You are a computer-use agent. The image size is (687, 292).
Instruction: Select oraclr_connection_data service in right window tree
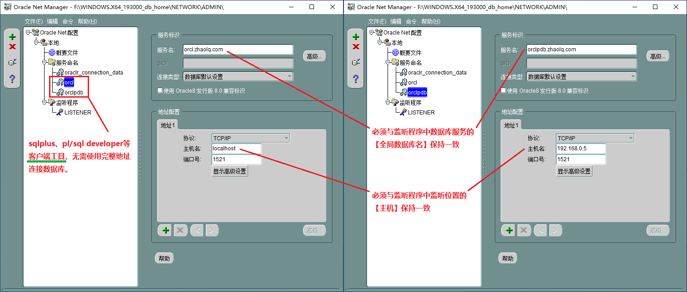437,73
